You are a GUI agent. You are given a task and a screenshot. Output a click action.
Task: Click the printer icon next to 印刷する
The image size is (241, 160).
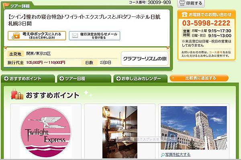pyautogui.click(x=182, y=3)
